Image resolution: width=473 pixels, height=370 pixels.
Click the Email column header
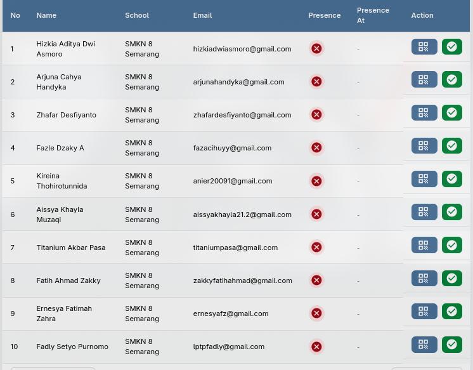tap(202, 15)
